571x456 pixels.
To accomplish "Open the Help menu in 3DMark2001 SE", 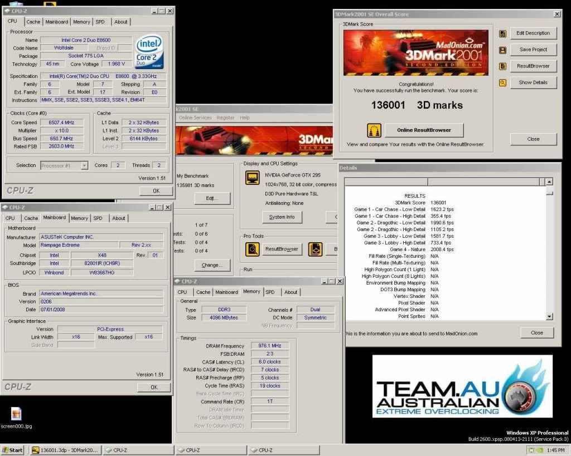I will 245,118.
